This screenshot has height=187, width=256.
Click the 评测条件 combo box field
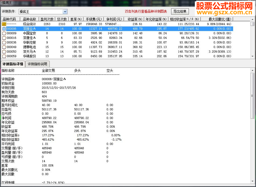tap(43, 12)
